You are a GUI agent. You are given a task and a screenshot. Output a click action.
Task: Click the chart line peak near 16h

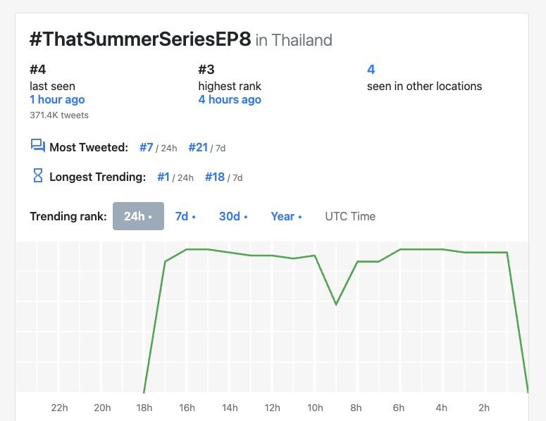point(187,249)
